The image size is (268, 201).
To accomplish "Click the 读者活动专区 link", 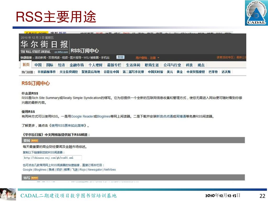I will (225, 57).
